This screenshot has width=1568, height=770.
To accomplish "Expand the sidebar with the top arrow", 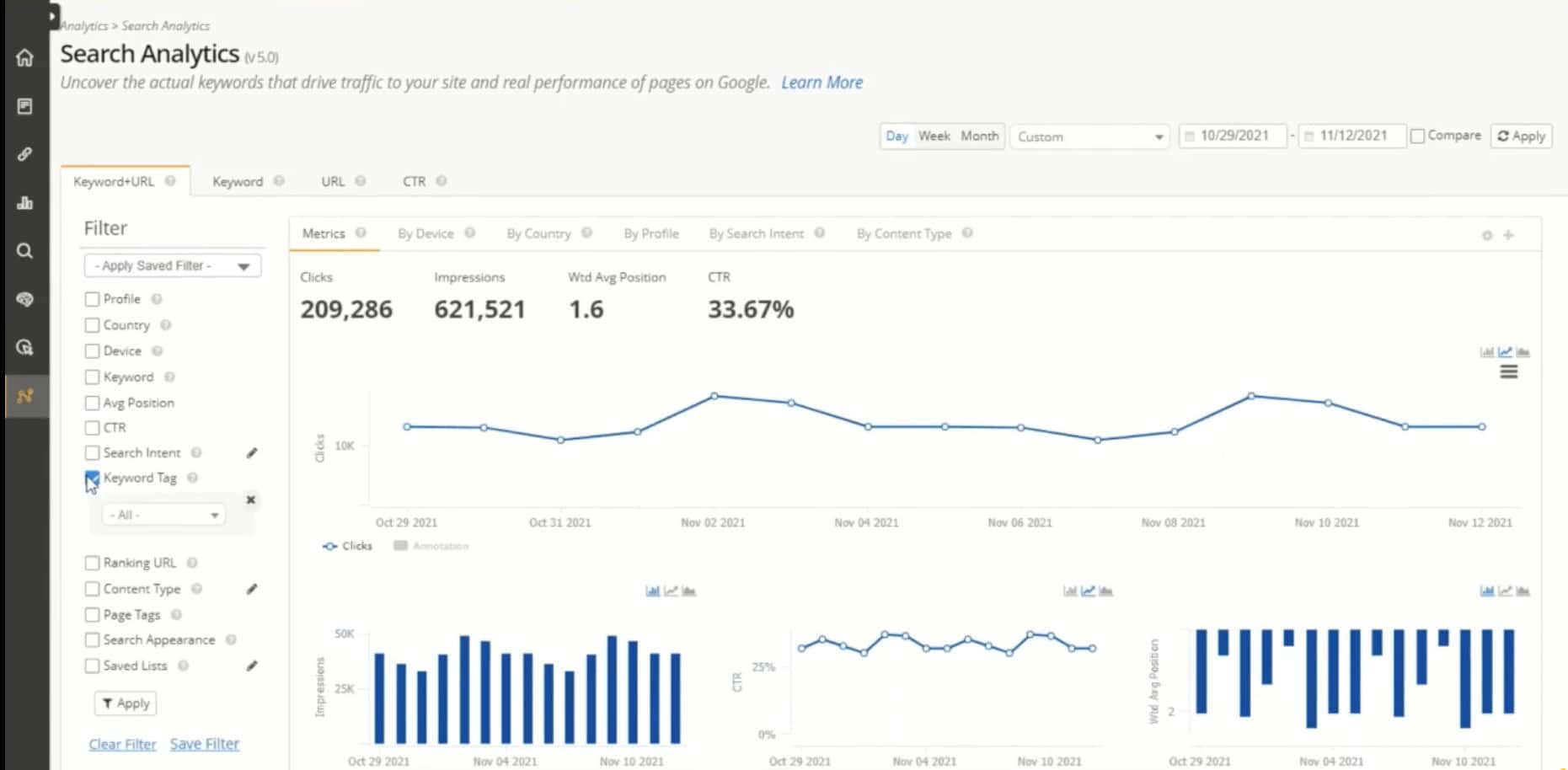I will point(53,15).
